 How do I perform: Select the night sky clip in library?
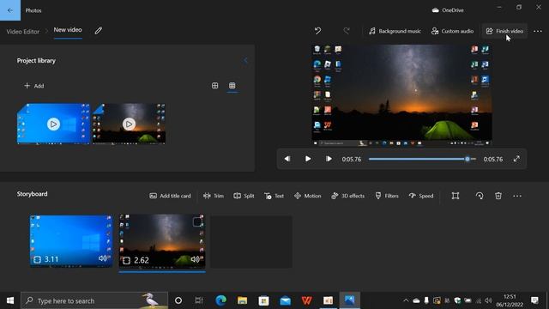(129, 124)
